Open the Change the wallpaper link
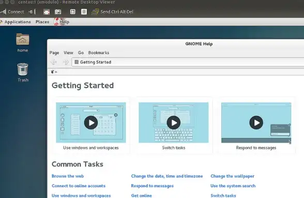The image size is (304, 198). tap(232, 176)
